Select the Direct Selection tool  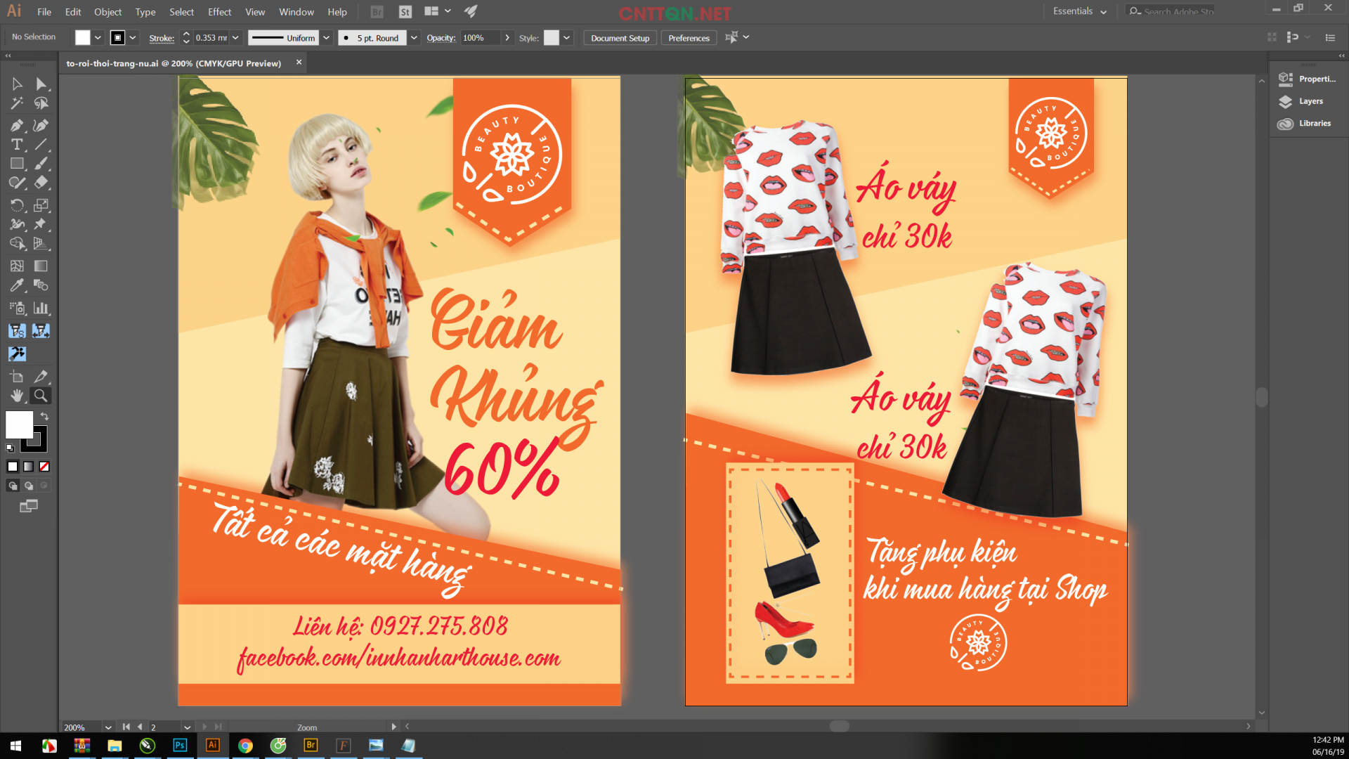pos(41,84)
